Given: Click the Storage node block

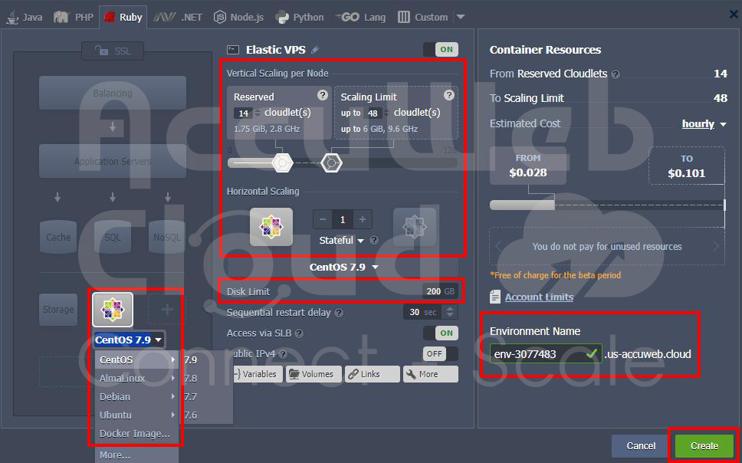Looking at the screenshot, I should [58, 310].
